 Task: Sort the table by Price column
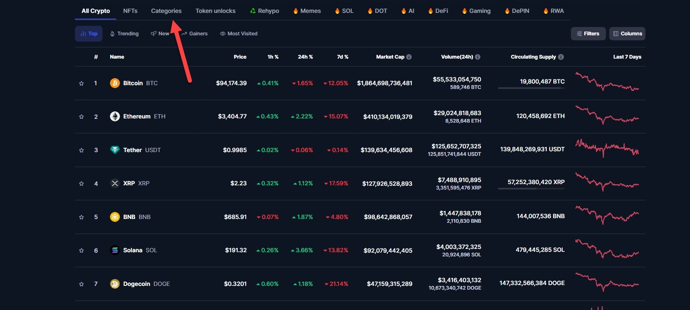(x=240, y=57)
